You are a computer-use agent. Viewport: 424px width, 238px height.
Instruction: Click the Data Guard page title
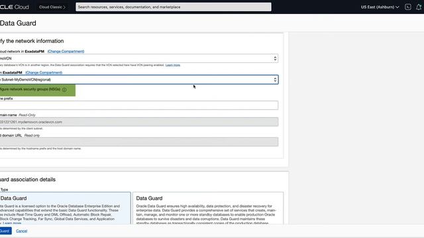click(18, 23)
